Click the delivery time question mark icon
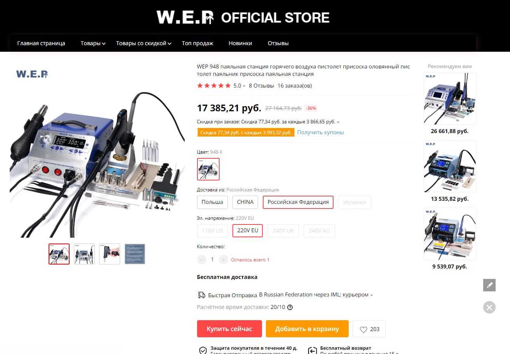Screen dimensions: 510x354 [290, 307]
